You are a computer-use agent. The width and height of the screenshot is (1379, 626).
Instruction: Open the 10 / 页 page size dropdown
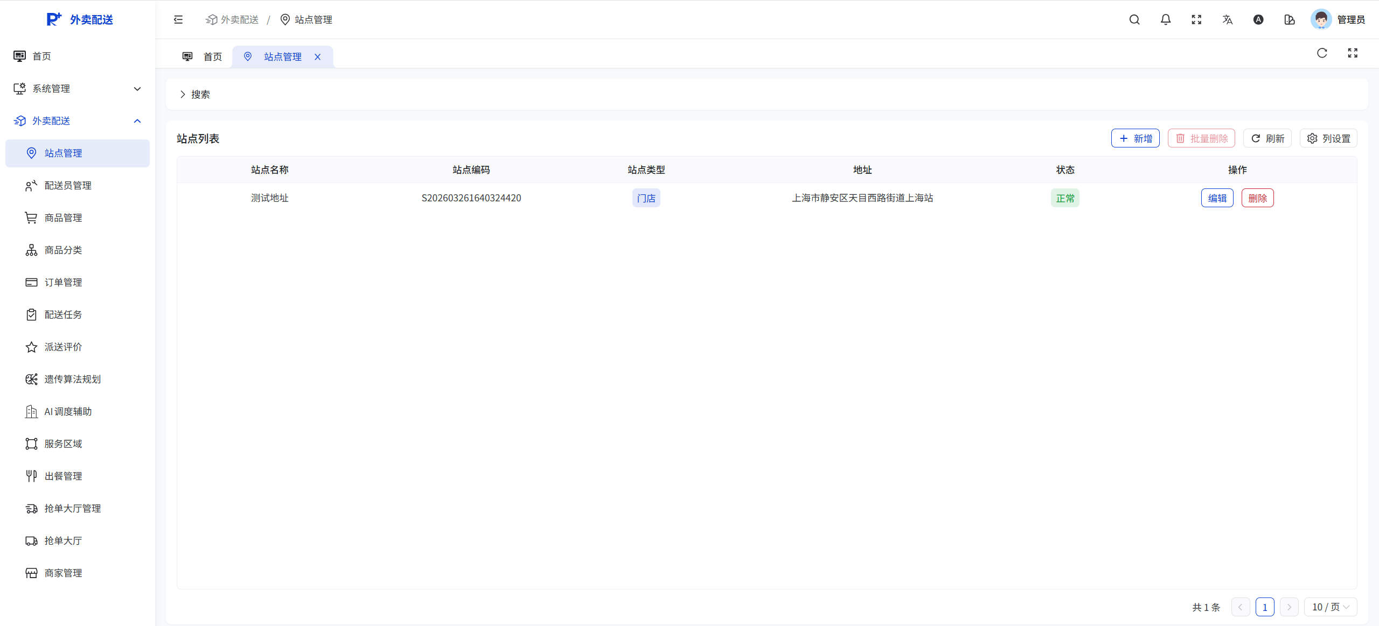point(1330,607)
